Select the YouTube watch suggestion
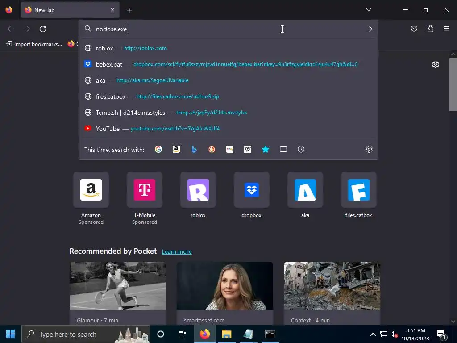 [228, 128]
